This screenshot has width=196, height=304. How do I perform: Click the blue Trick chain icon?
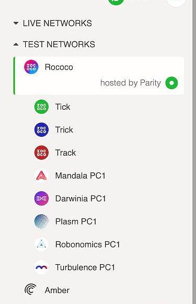(41, 129)
